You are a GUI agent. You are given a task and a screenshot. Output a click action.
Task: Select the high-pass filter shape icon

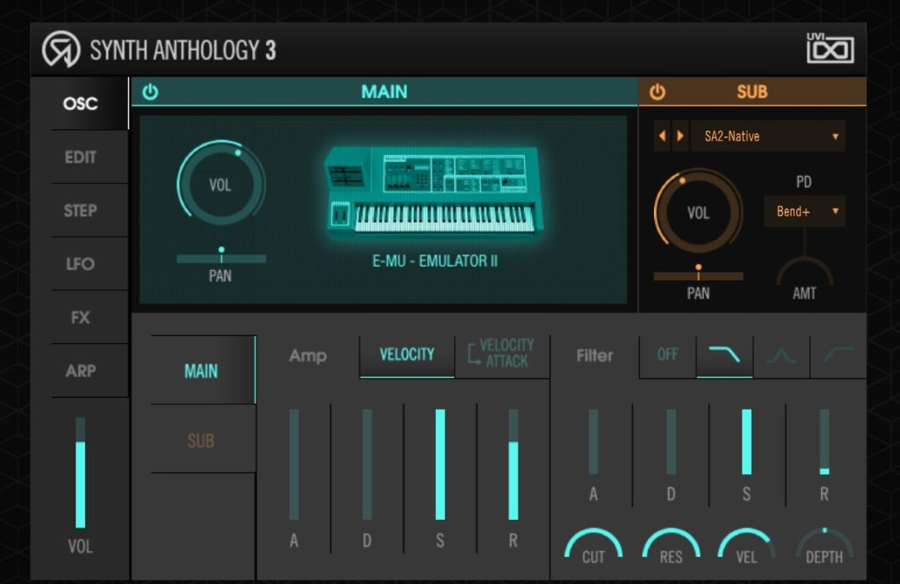click(838, 355)
